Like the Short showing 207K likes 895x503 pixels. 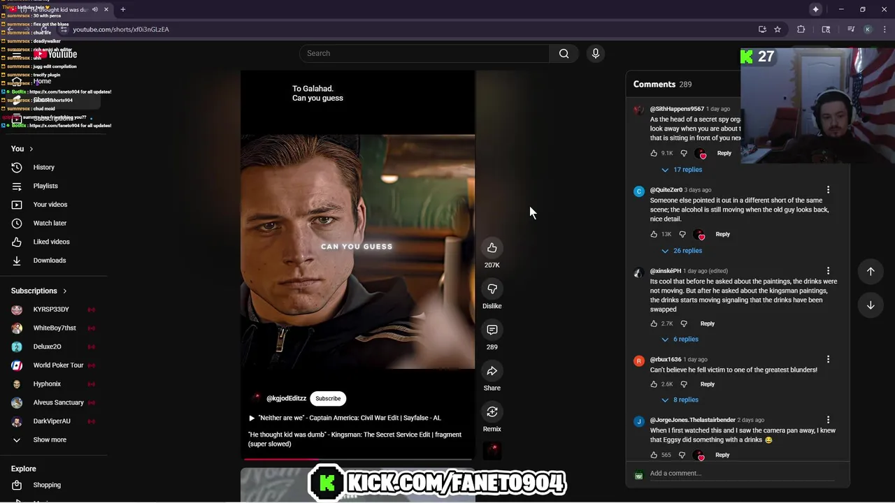[x=492, y=248]
